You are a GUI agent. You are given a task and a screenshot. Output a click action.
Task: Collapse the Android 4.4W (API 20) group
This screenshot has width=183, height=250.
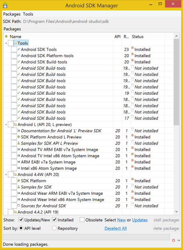(x=6, y=175)
